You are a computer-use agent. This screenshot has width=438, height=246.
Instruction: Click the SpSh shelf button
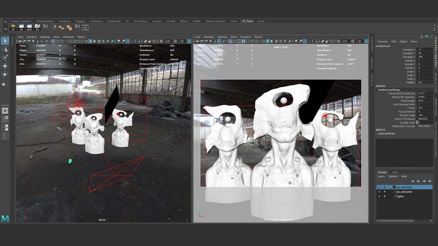point(30,27)
